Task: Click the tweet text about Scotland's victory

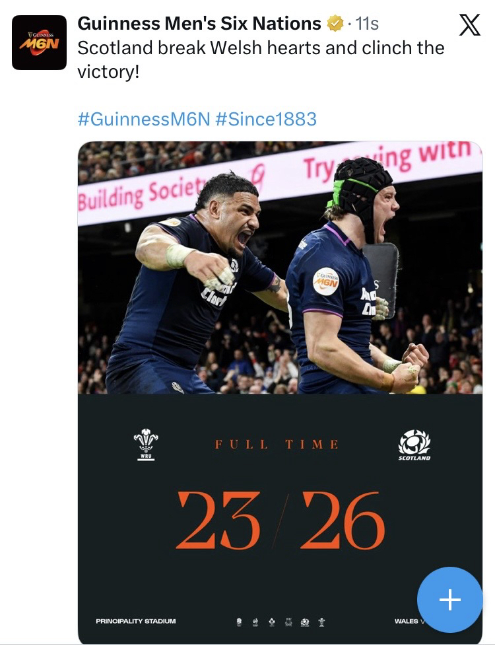Action: pos(261,59)
